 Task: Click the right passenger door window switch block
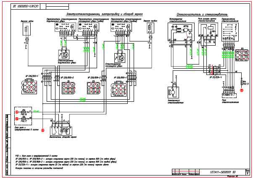(121, 27)
